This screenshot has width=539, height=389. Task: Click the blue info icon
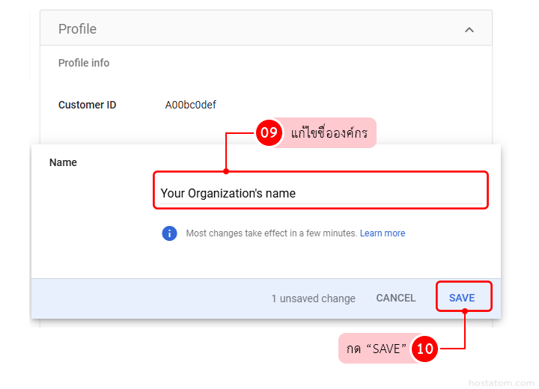click(x=169, y=233)
